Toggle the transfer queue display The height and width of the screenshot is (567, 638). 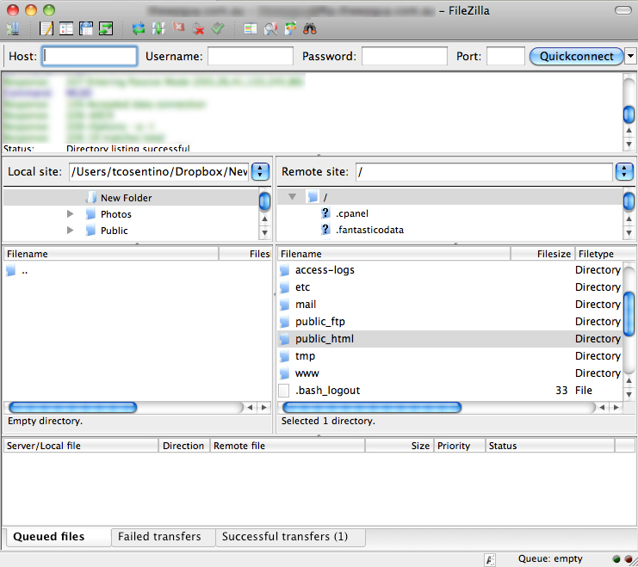(x=106, y=29)
